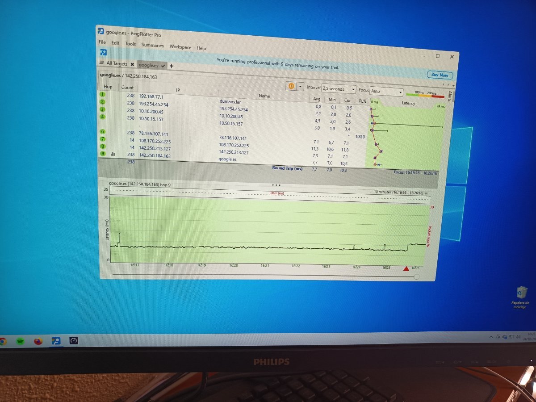Viewport: 536px width, 402px height.
Task: Click the red triangle timeline marker
Action: (406, 268)
